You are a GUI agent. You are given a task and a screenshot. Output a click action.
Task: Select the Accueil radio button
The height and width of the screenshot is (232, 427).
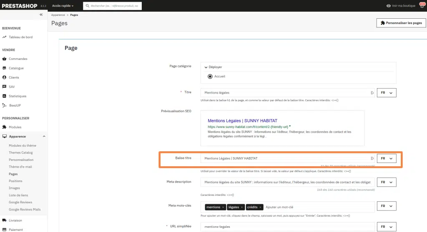point(210,77)
